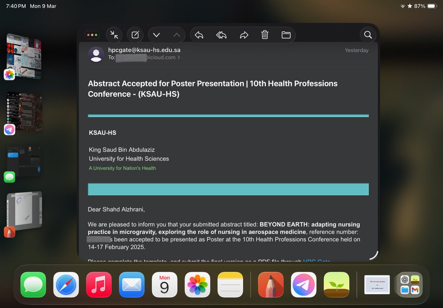This screenshot has width=443, height=308.
Task: Open the three-dot window controls
Action: (92, 35)
